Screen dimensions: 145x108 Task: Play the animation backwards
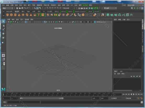click(x=131, y=94)
